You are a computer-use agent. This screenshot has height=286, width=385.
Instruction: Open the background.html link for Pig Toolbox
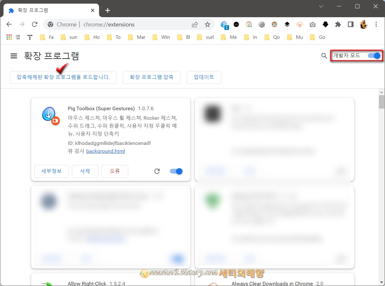(105, 151)
